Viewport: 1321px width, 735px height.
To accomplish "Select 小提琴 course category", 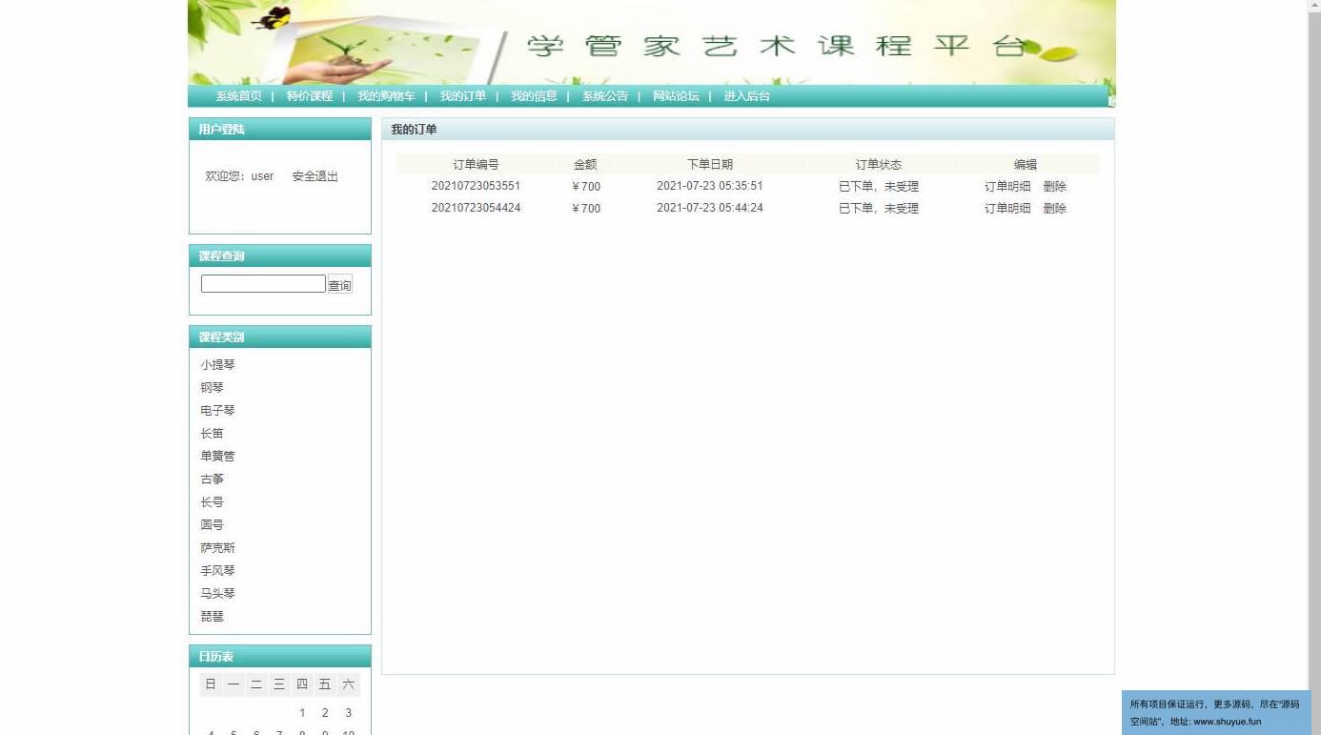I will click(x=217, y=365).
